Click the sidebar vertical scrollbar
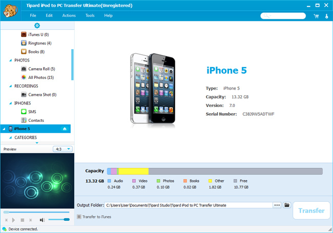The height and width of the screenshot is (233, 333). (x=72, y=65)
